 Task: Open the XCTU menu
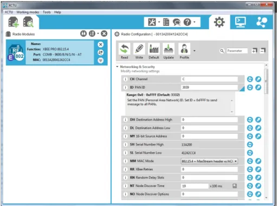tap(9, 12)
